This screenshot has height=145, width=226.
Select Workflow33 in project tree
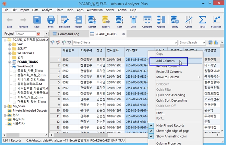coord(25,66)
